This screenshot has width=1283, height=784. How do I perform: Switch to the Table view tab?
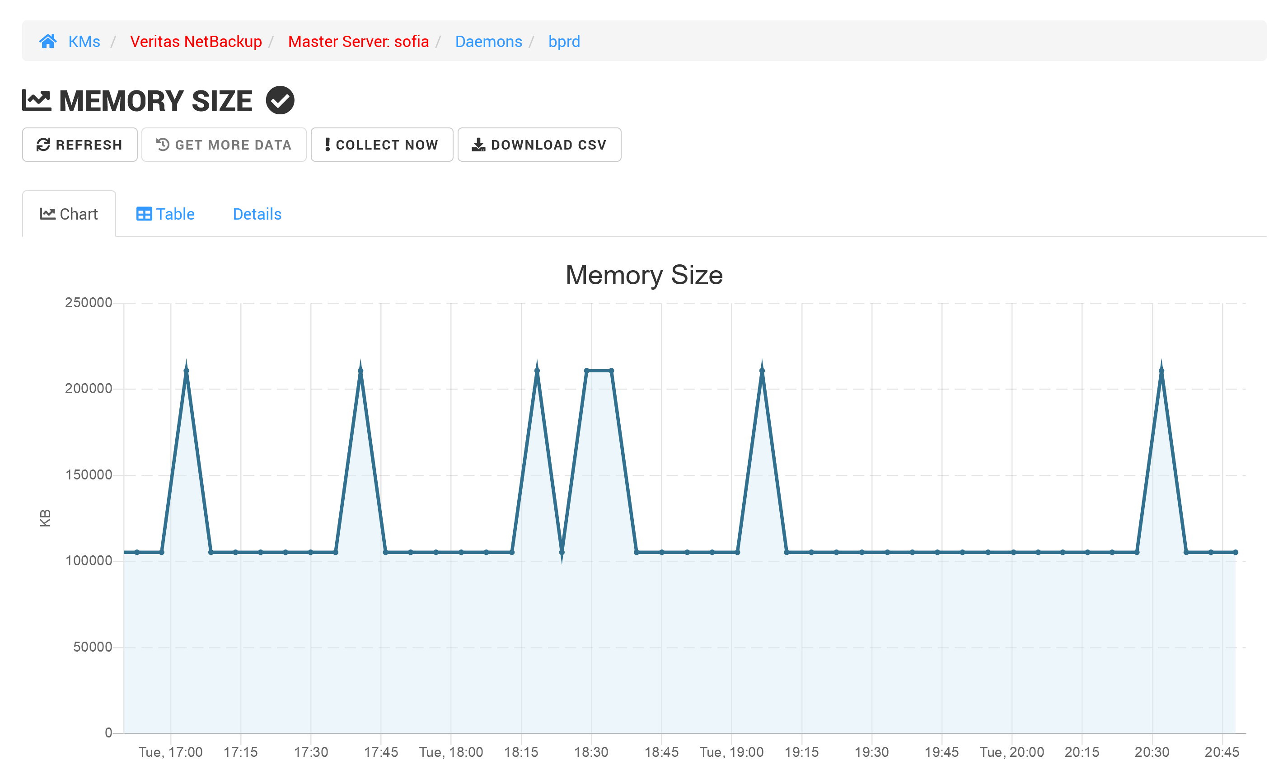pos(164,213)
